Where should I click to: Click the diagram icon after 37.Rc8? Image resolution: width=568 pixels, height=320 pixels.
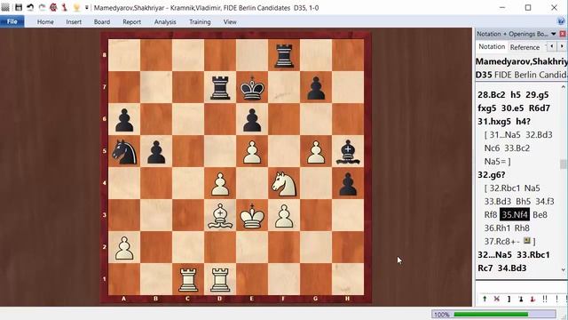tap(527, 241)
